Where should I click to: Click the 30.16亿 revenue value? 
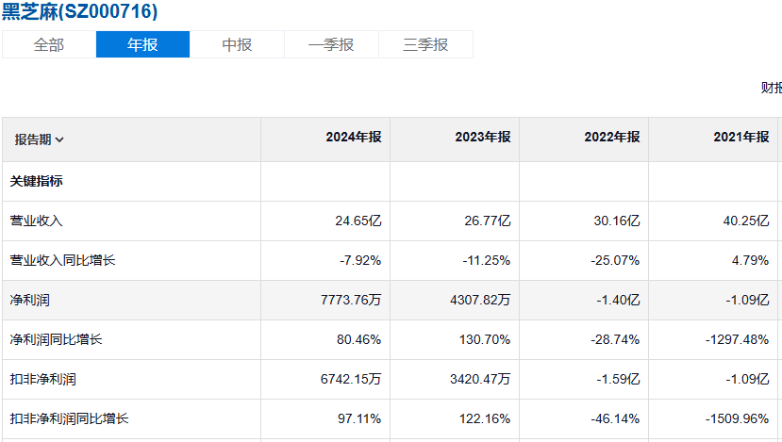coord(616,221)
